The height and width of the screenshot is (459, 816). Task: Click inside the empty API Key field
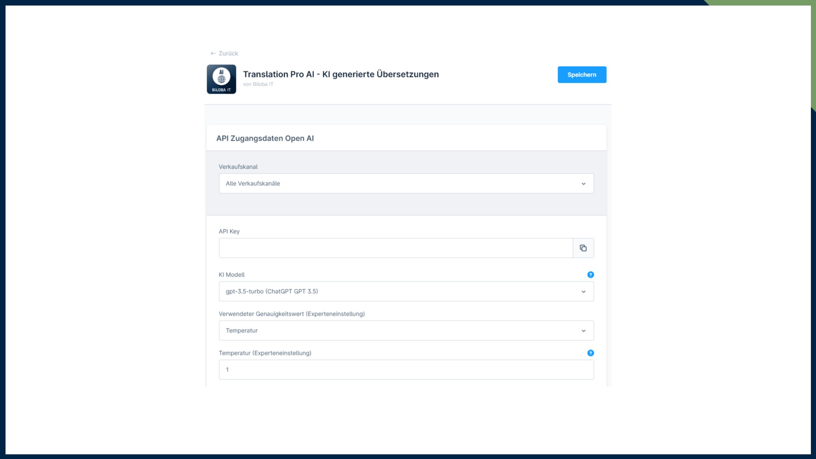click(x=395, y=248)
